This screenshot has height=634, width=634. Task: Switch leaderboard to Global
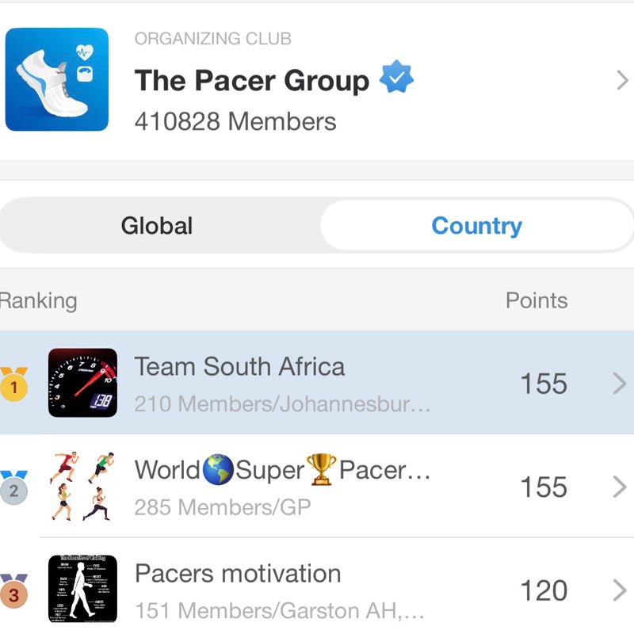pyautogui.click(x=157, y=225)
